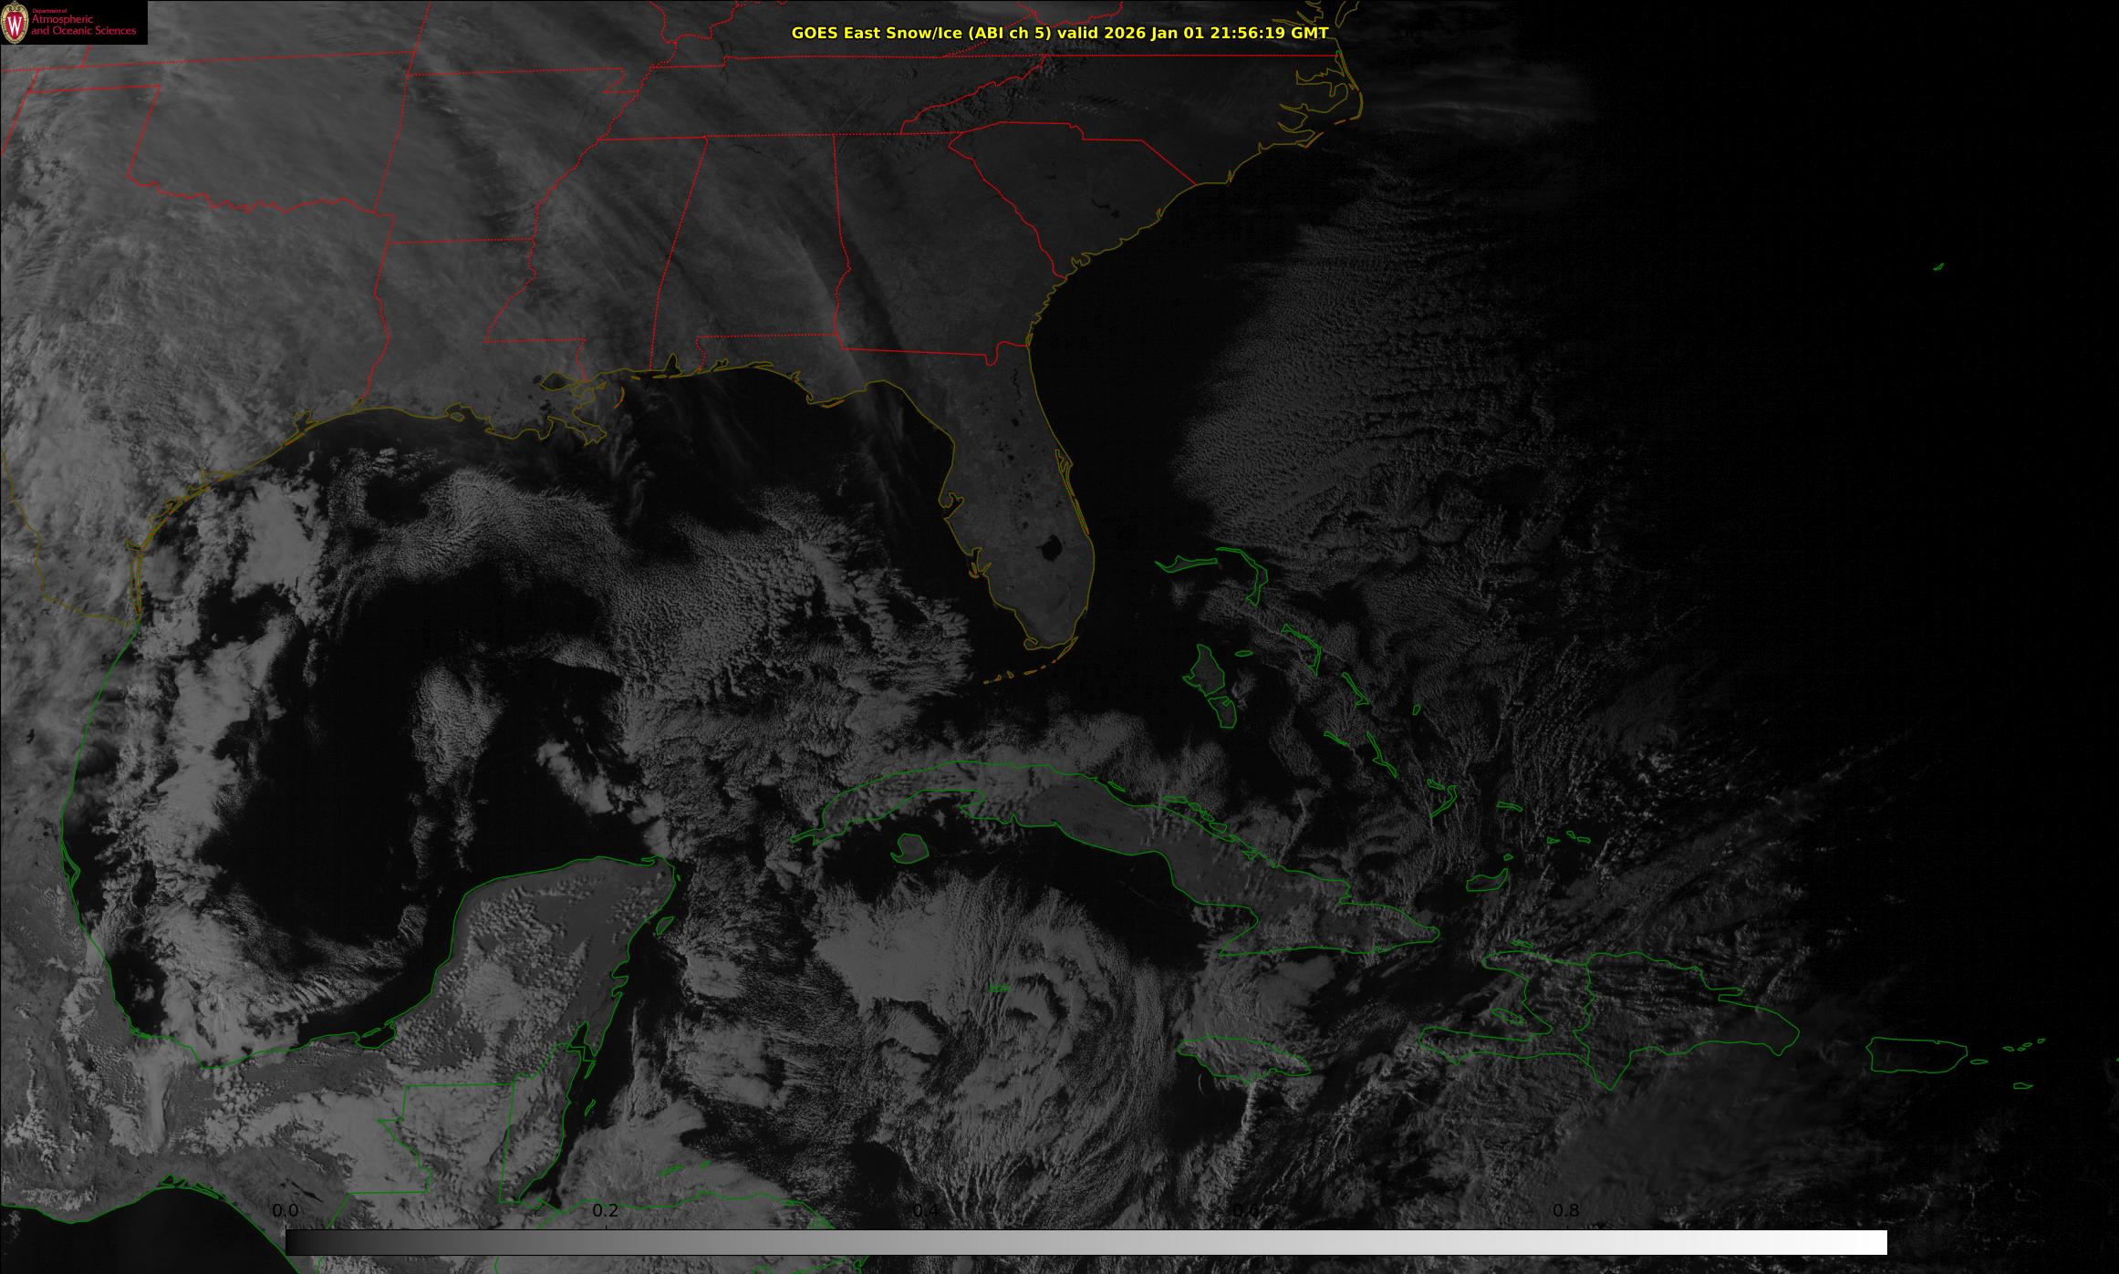Image resolution: width=2119 pixels, height=1274 pixels.
Task: Click the red W crest emblem
Action: (x=15, y=23)
